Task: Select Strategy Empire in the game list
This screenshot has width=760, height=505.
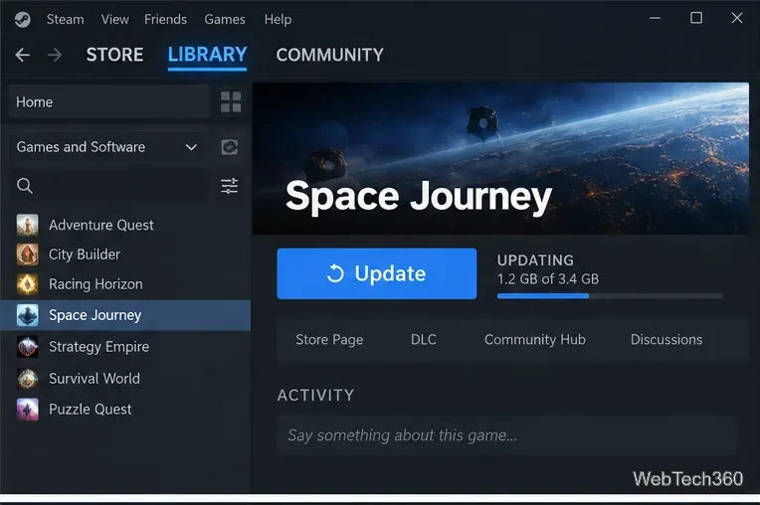Action: point(125,347)
